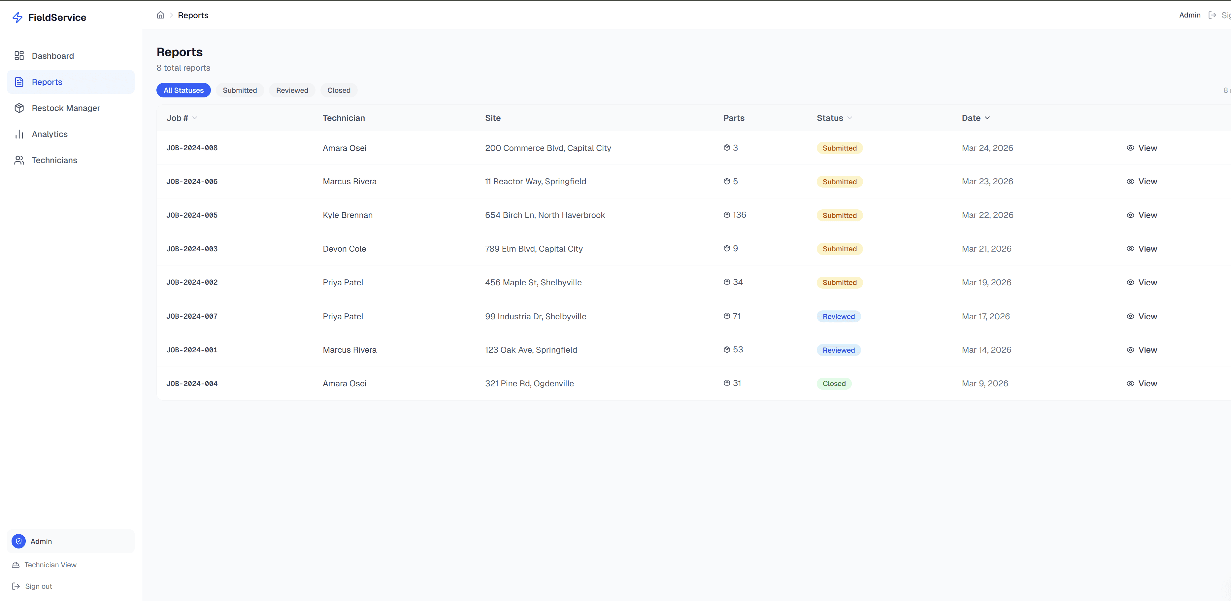Click the Technicians people icon
1231x601 pixels.
[19, 160]
